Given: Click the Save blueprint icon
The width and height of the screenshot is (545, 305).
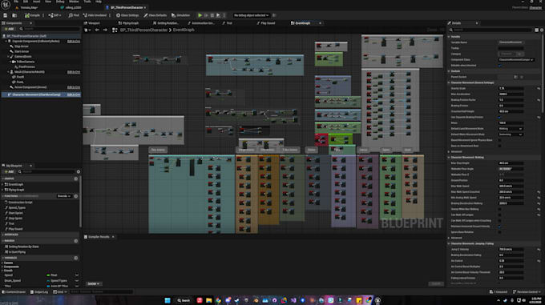Looking at the screenshot, I should pos(6,15).
